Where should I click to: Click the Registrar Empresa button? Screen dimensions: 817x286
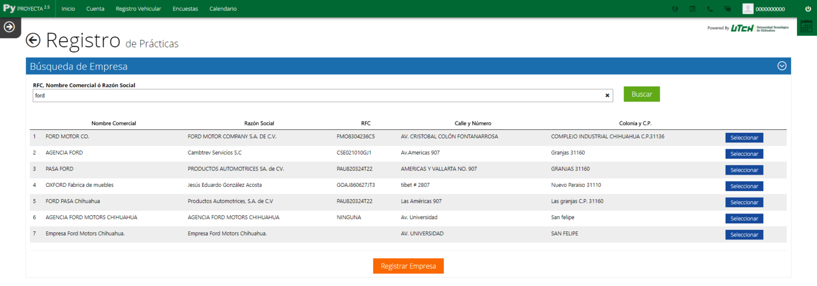[x=408, y=266]
